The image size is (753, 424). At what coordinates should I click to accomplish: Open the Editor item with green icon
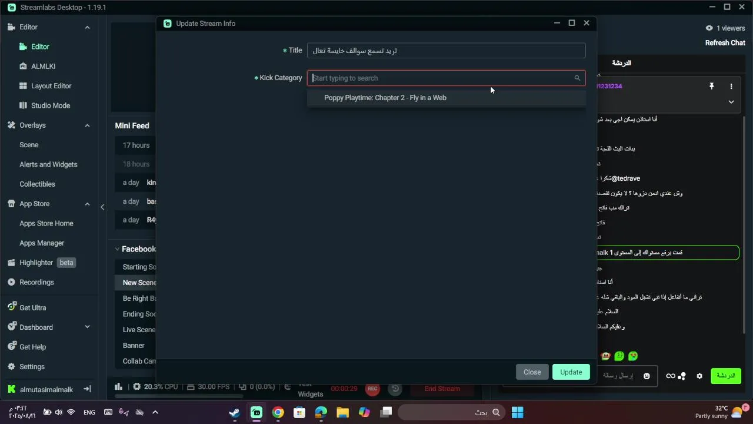[34, 47]
